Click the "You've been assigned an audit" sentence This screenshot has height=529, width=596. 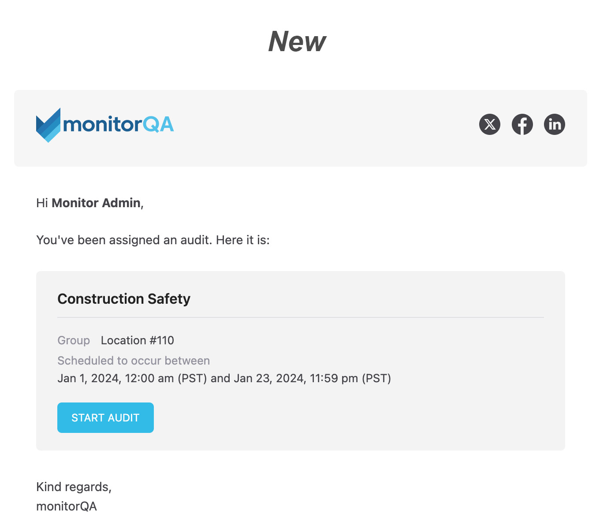(153, 240)
